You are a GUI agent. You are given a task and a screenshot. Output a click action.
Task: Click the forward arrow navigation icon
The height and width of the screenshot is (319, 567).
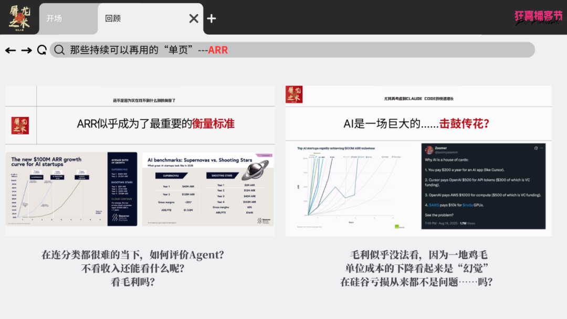point(26,50)
